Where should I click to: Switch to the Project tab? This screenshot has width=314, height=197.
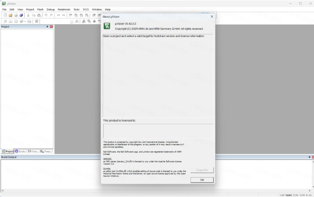[7, 151]
